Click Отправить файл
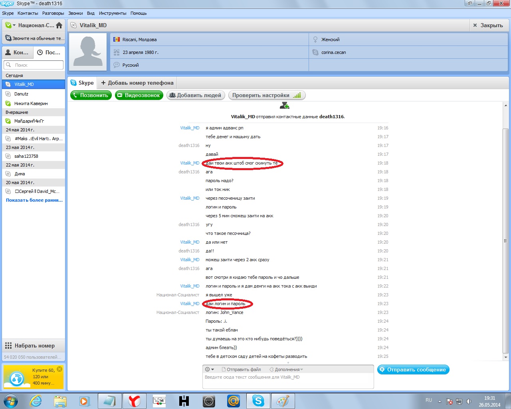Image resolution: width=511 pixels, height=409 pixels. 241,369
